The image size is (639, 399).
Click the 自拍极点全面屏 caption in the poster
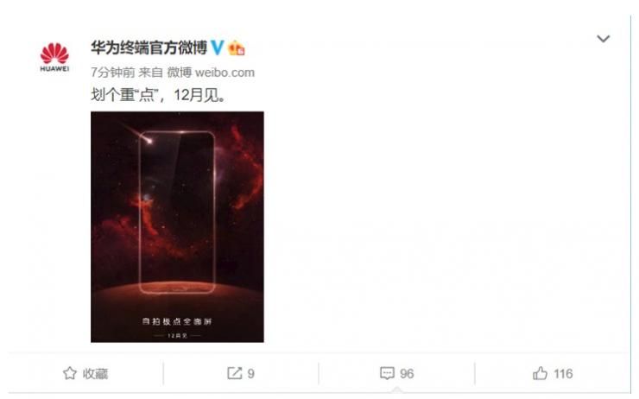[177, 321]
